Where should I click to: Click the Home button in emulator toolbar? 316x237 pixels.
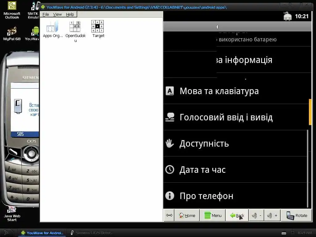[187, 215]
